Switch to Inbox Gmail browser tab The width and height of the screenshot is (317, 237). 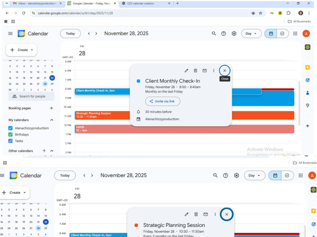pos(37,3)
